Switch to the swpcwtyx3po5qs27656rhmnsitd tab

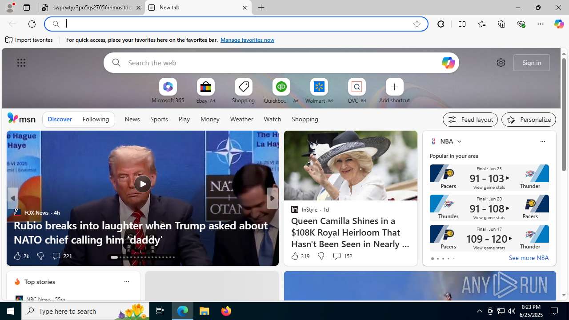pyautogui.click(x=92, y=8)
